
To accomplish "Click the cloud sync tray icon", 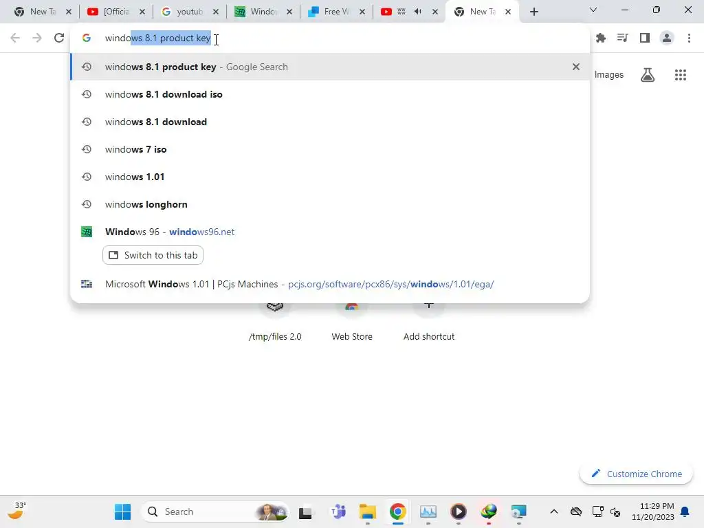I will pos(576,511).
